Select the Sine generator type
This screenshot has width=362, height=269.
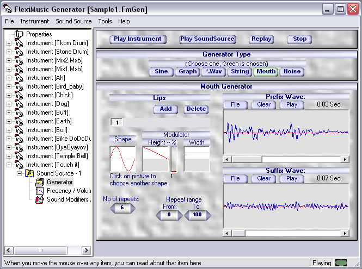pos(161,71)
